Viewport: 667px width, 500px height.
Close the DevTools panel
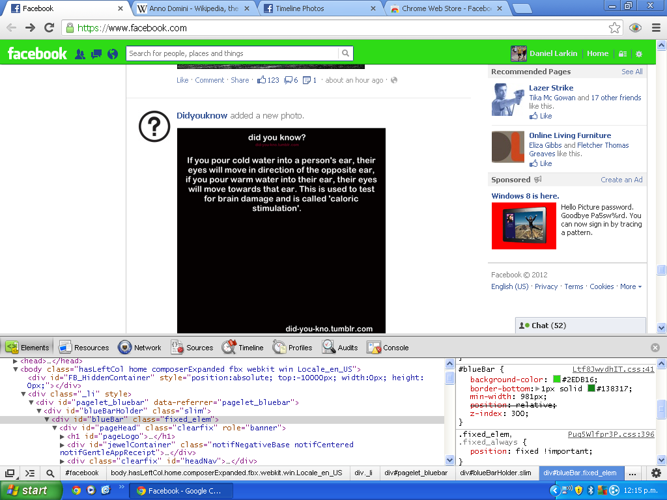(655, 348)
